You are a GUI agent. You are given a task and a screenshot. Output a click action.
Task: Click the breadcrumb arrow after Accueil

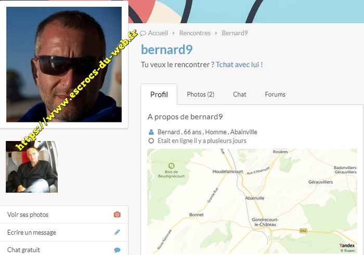(x=173, y=33)
